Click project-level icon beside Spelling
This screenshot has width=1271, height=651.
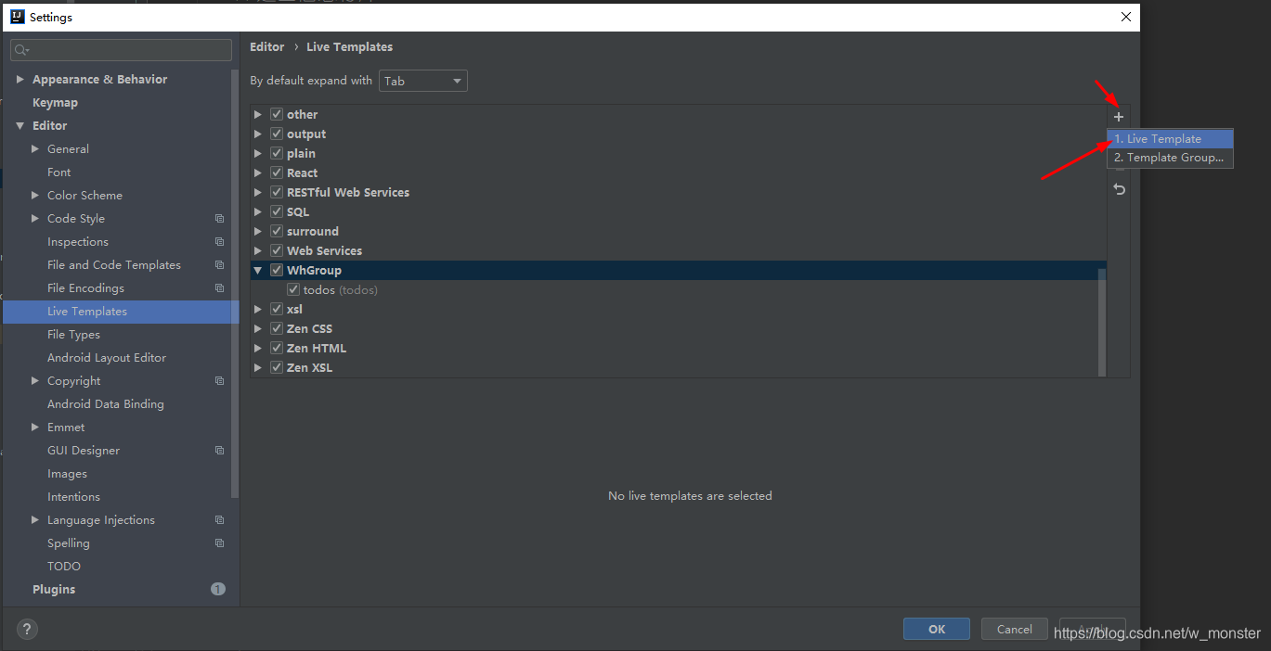pyautogui.click(x=219, y=543)
